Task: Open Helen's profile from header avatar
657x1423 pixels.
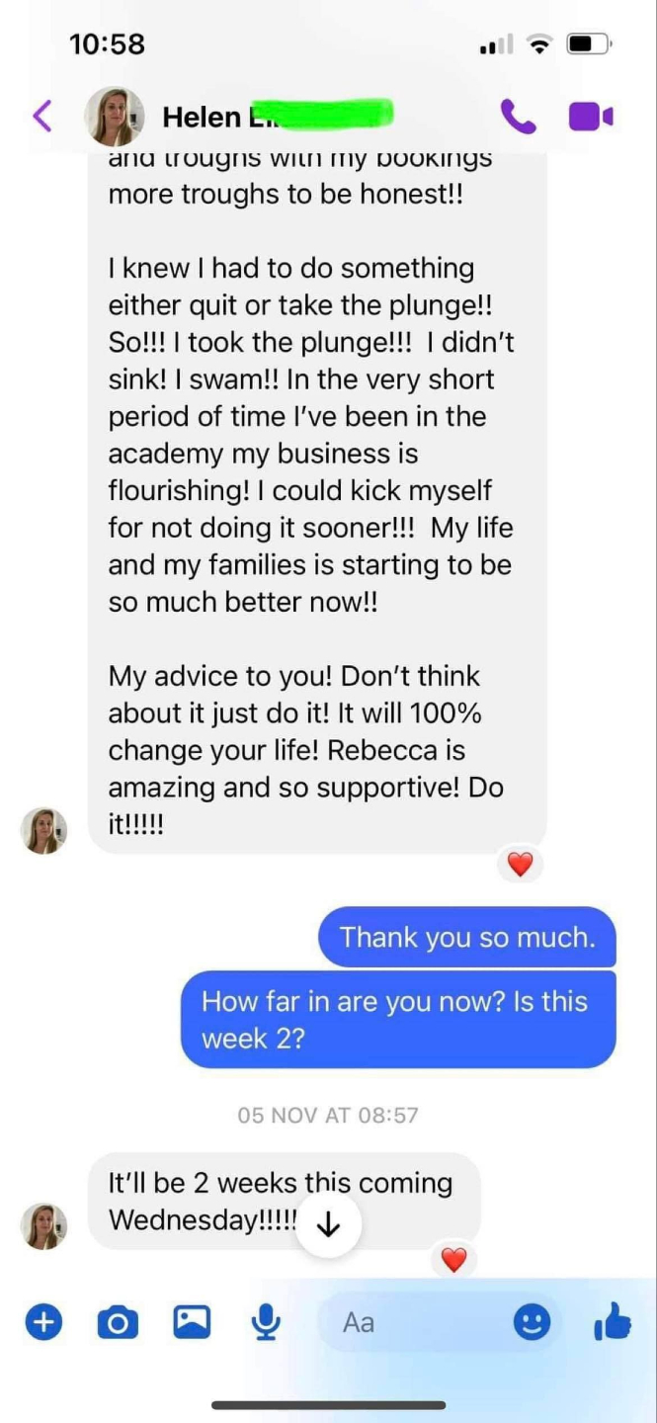Action: (x=115, y=117)
